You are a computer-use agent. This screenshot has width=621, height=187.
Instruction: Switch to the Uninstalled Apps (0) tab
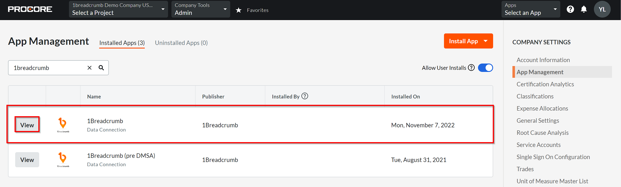tap(181, 43)
